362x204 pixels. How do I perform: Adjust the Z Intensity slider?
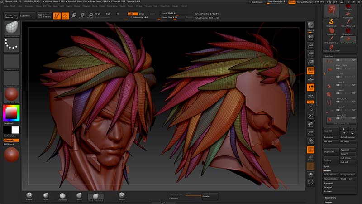[x=144, y=18]
